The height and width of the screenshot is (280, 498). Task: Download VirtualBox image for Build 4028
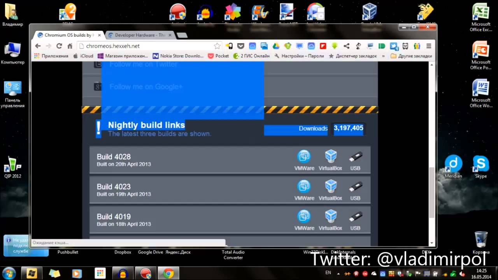[x=331, y=160]
